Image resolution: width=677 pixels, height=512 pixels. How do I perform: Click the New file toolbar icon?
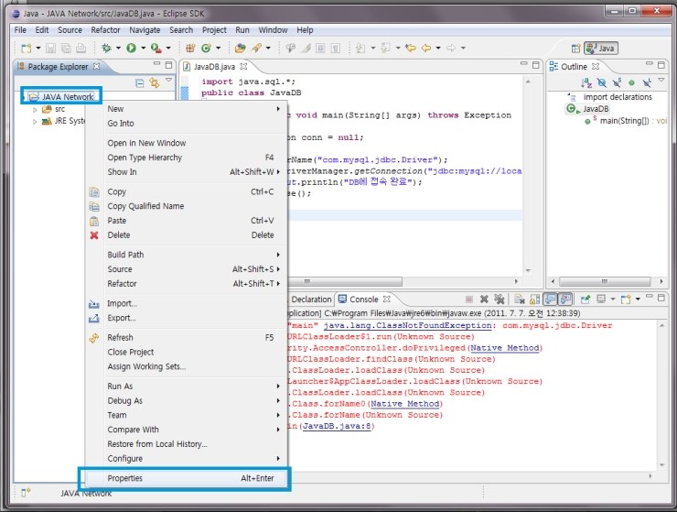click(27, 48)
